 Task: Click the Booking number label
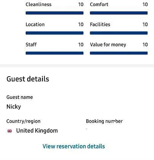tap(104, 121)
